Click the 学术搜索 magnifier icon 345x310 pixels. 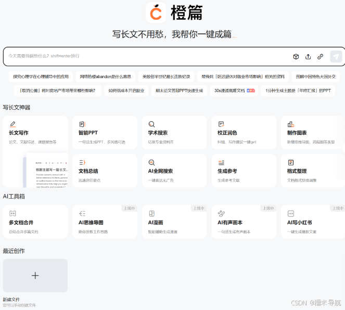pos(151,124)
